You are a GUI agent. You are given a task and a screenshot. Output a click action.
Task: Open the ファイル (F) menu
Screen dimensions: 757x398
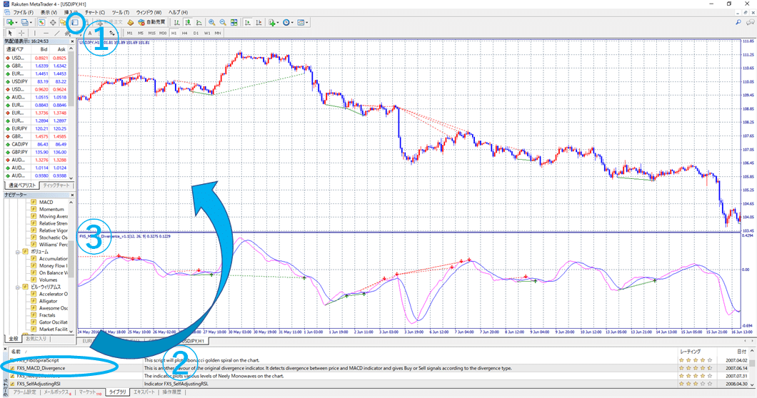point(23,13)
